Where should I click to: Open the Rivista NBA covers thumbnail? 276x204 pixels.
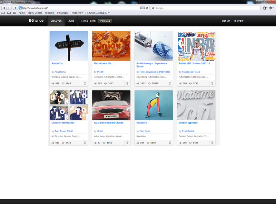(x=196, y=46)
